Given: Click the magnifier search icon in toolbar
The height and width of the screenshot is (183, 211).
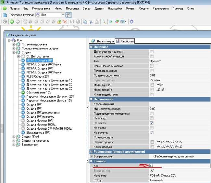Looking at the screenshot, I should pyautogui.click(x=104, y=22).
